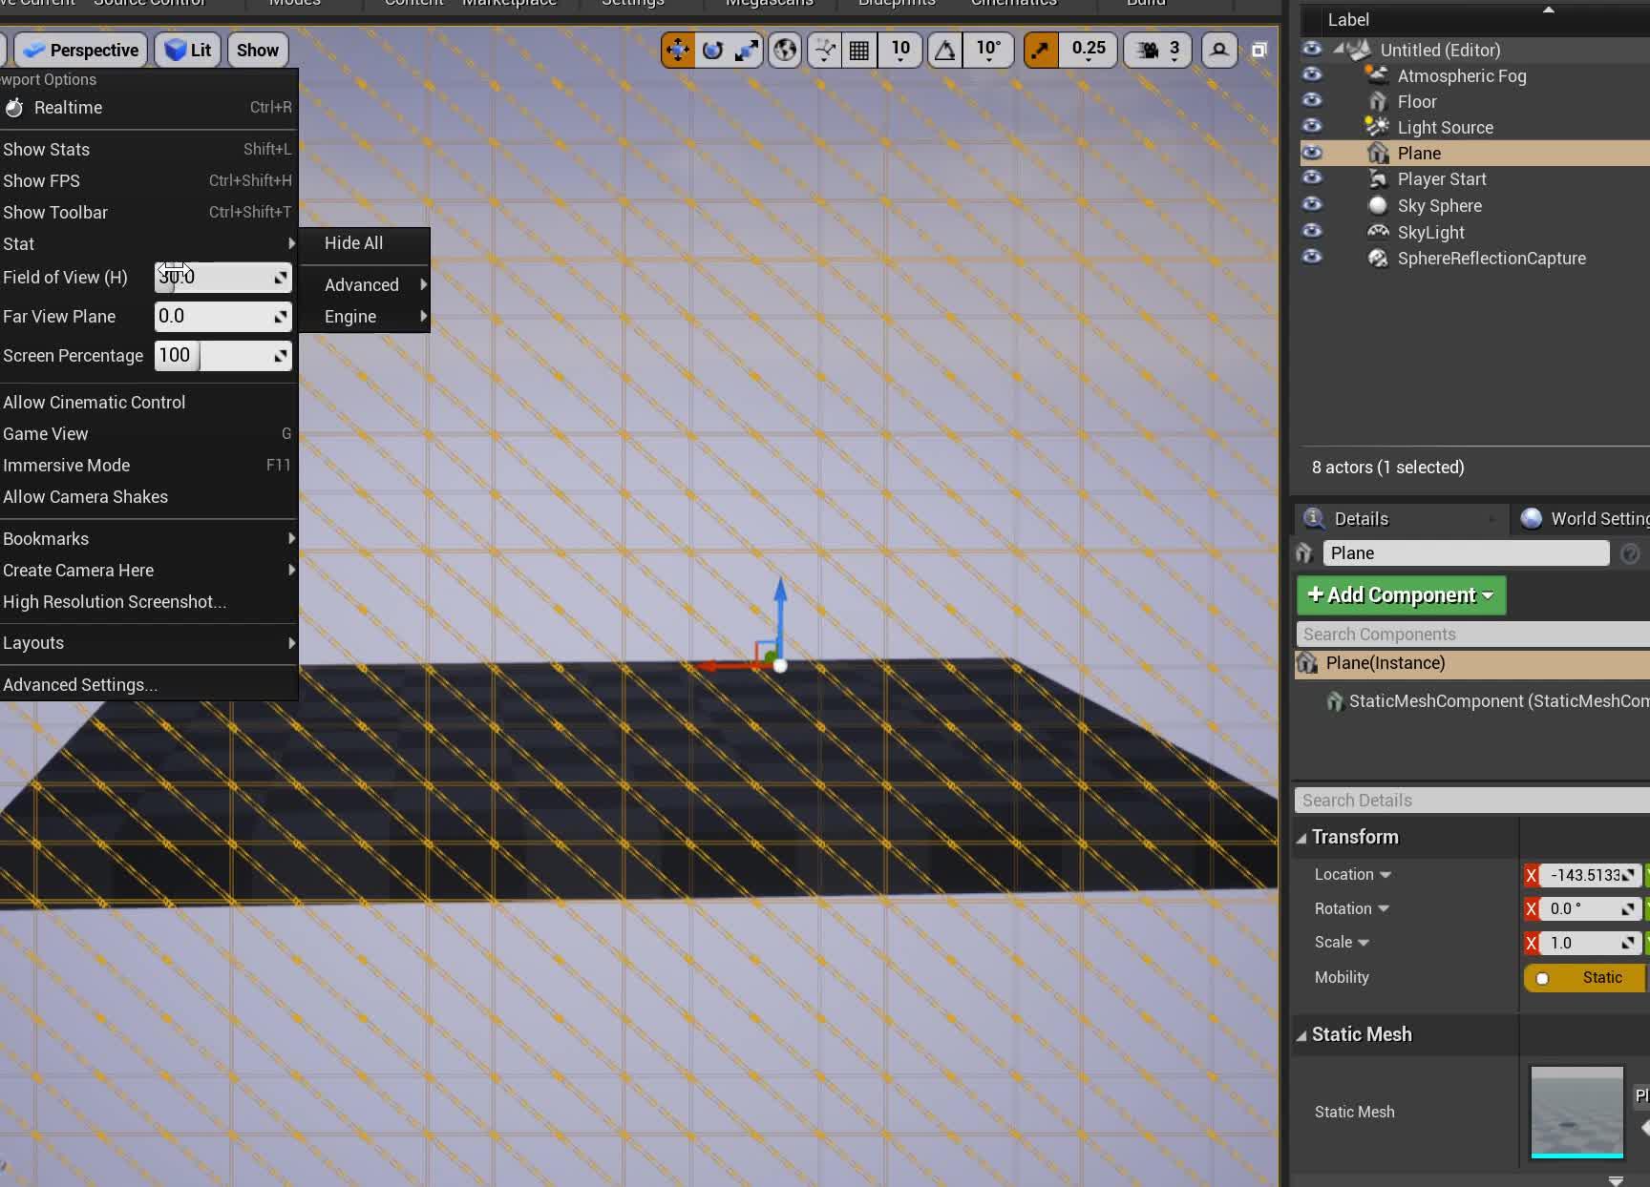Toggle rotation angle snapping icon
1650x1187 pixels.
click(x=943, y=50)
